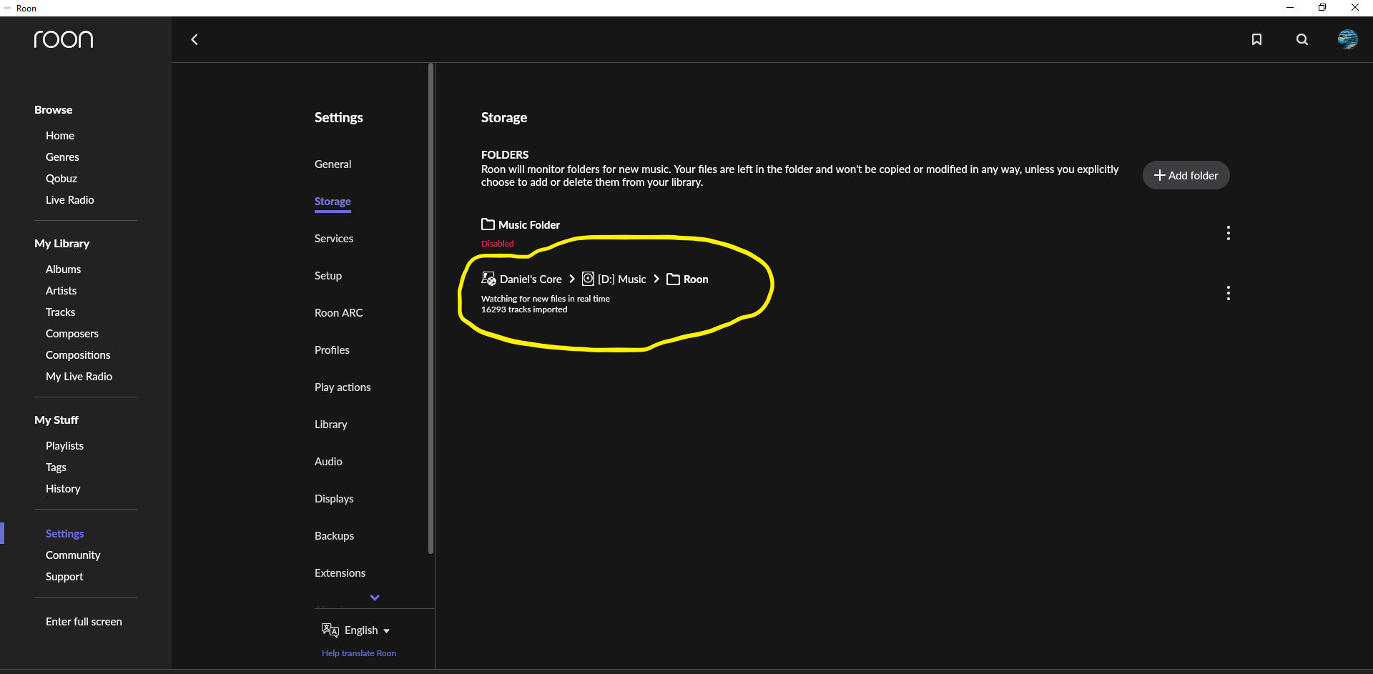Restore down the Roon window
This screenshot has width=1373, height=674.
[1322, 8]
